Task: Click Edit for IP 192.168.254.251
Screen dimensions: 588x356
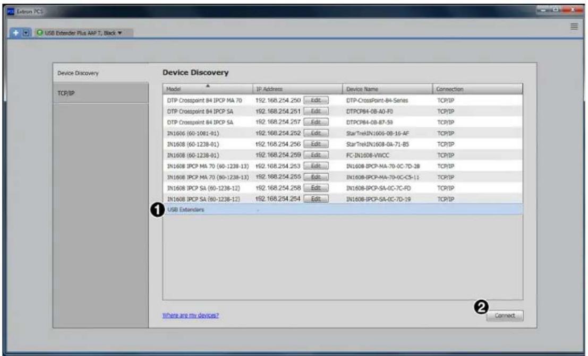Action: (316, 111)
